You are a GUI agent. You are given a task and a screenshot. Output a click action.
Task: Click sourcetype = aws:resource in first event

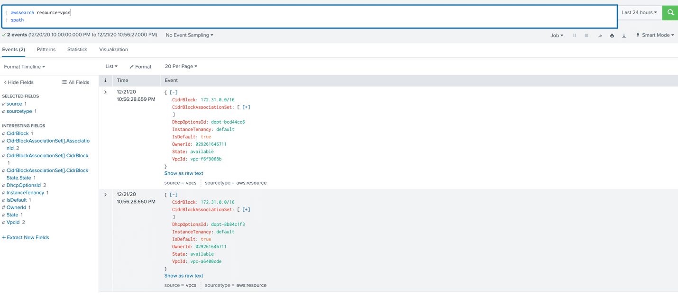tap(236, 183)
